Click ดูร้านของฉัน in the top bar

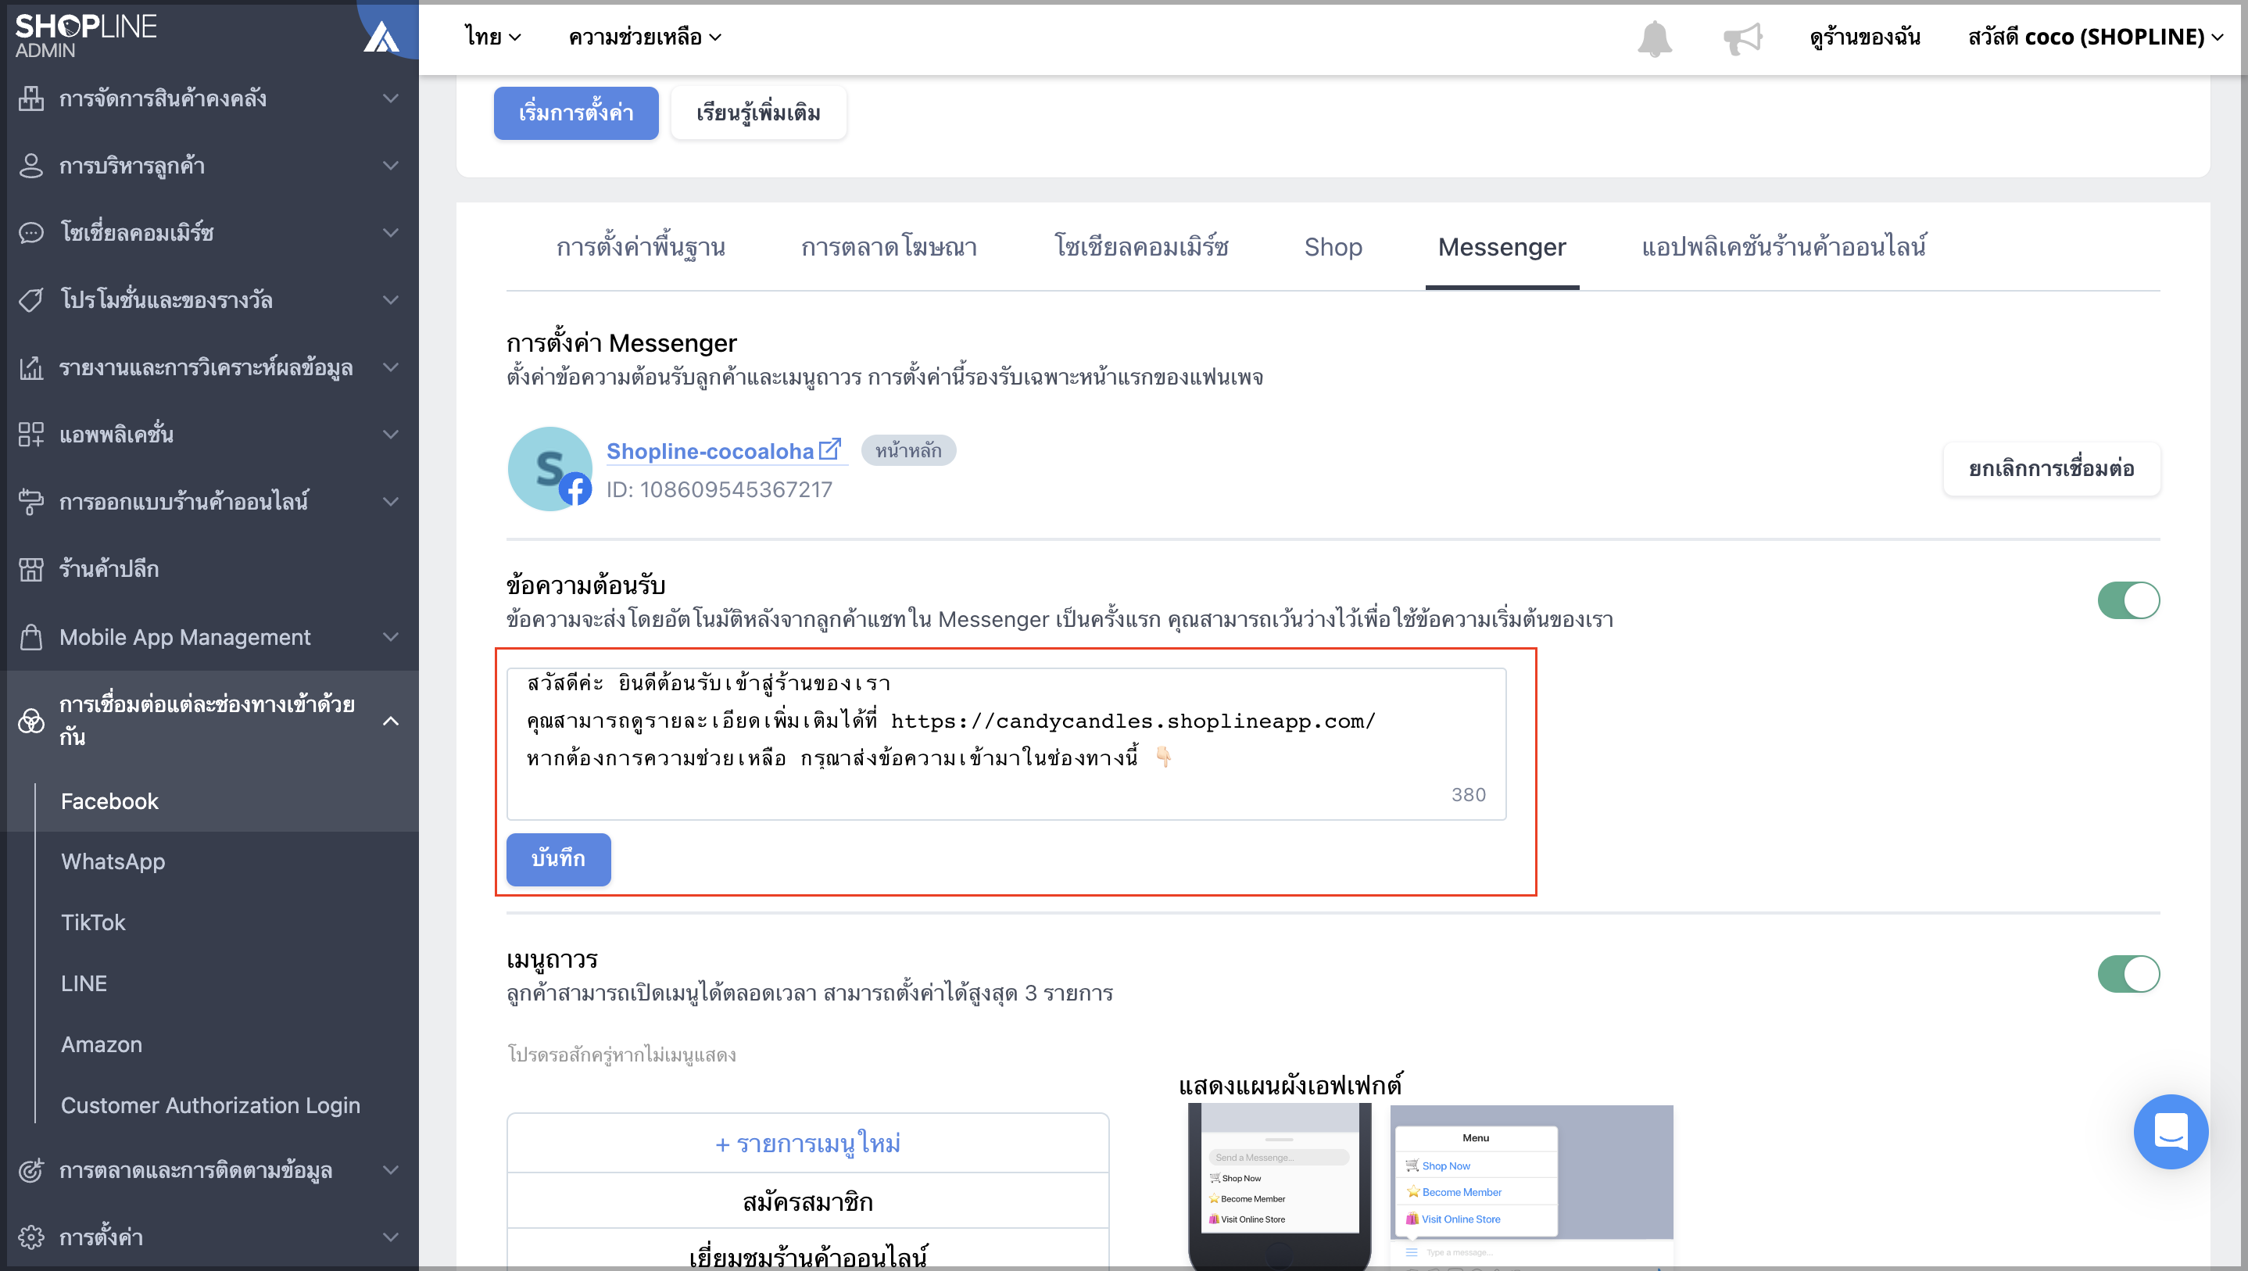tap(1865, 37)
